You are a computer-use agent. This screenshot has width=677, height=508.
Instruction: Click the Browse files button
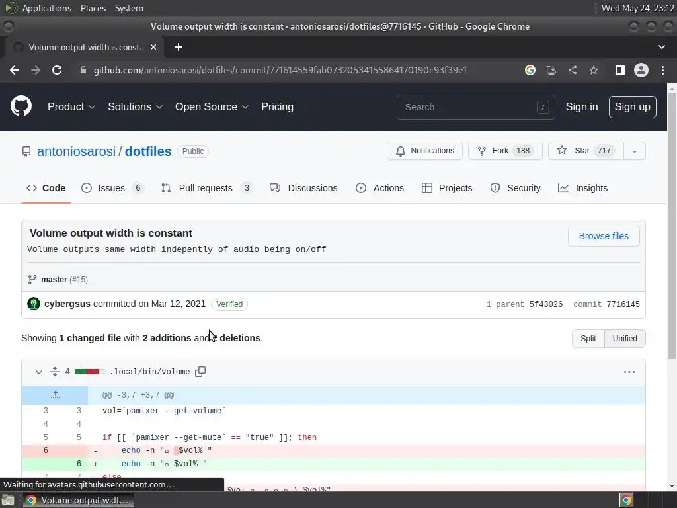point(604,236)
